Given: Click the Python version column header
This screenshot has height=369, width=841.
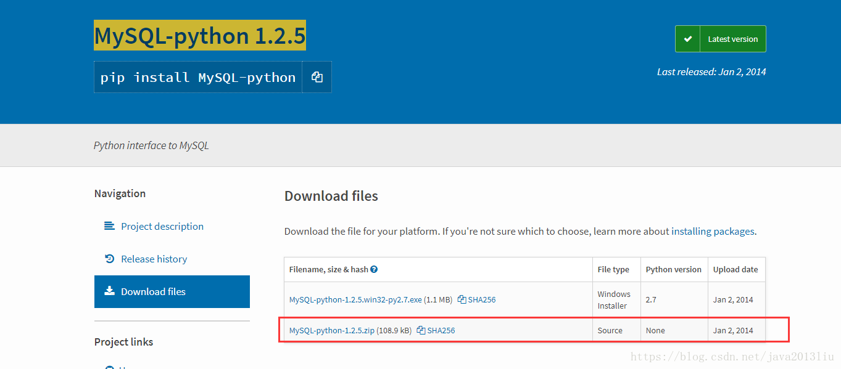Looking at the screenshot, I should [x=674, y=269].
